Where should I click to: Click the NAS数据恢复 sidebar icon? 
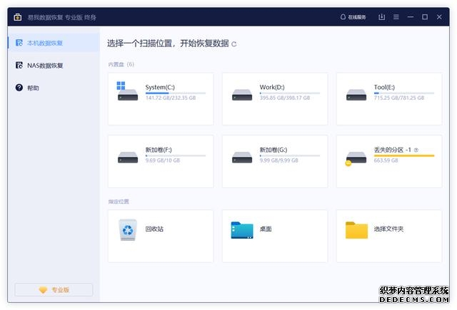[x=19, y=65]
